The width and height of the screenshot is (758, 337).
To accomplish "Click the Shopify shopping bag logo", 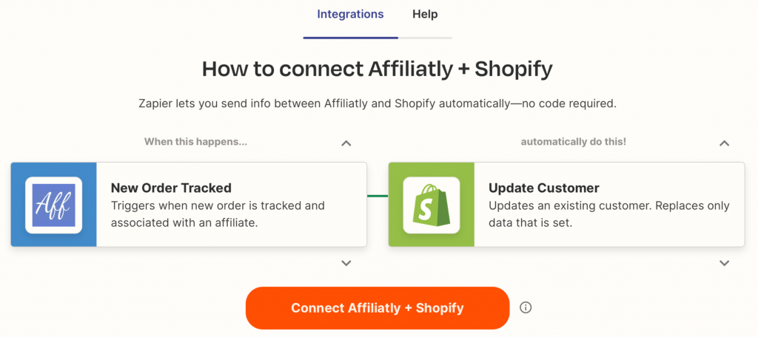I will pos(432,205).
